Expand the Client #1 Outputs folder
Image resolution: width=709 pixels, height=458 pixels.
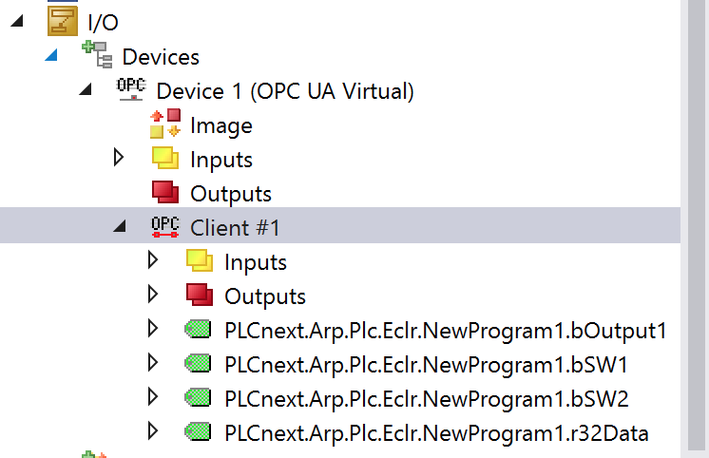[153, 295]
